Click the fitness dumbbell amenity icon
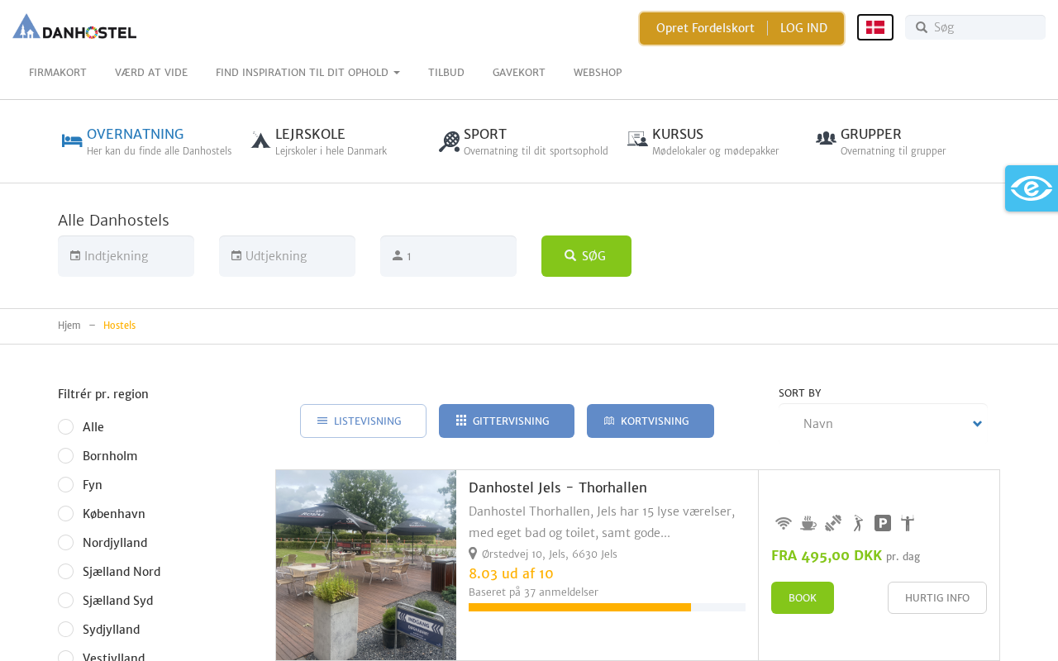1058x661 pixels. tap(833, 523)
